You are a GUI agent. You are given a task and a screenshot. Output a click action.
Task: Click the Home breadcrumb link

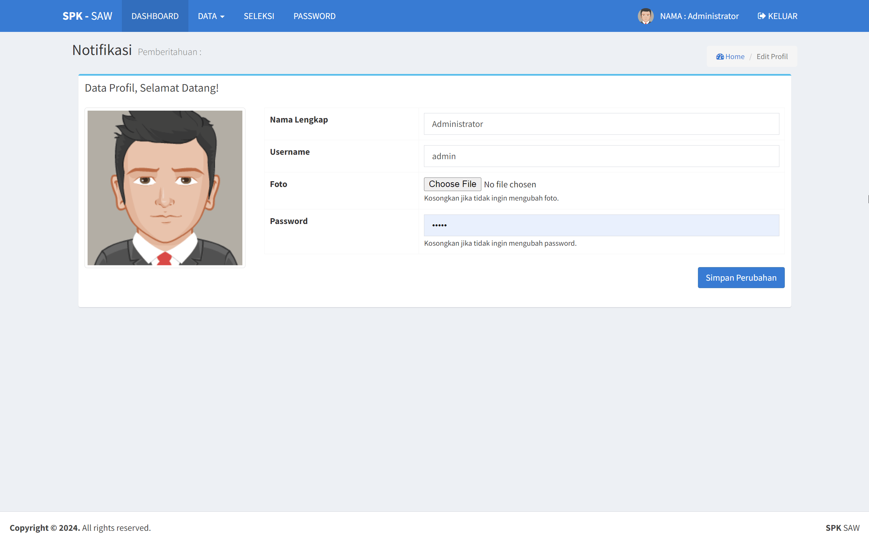pyautogui.click(x=734, y=56)
